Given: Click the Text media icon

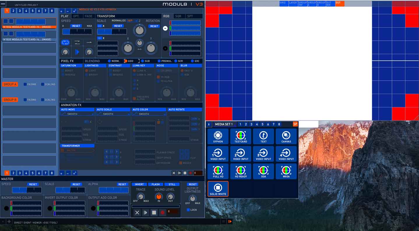Looking at the screenshot, I should pyautogui.click(x=263, y=136).
